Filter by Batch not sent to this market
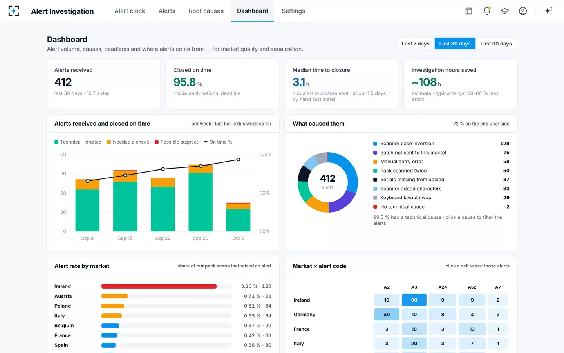The image size is (564, 353). (x=441, y=153)
